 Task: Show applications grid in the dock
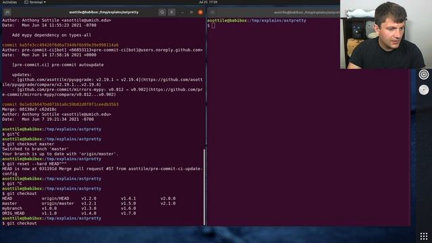[x=424, y=236]
